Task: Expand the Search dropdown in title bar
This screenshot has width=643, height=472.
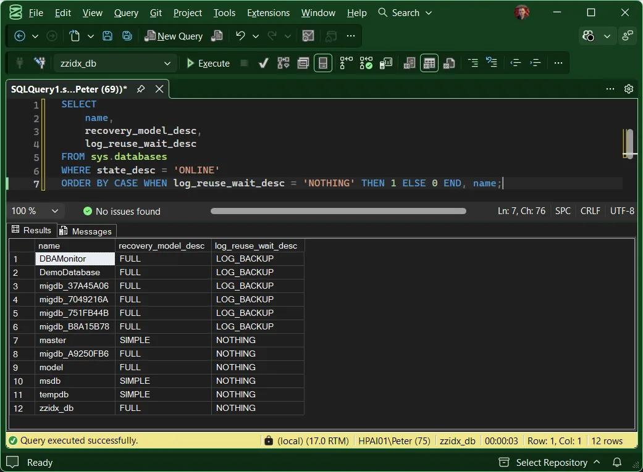Action: tap(429, 13)
